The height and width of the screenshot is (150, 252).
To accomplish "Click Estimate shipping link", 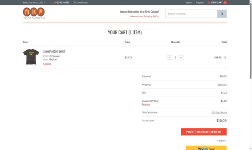I will pos(222,84).
